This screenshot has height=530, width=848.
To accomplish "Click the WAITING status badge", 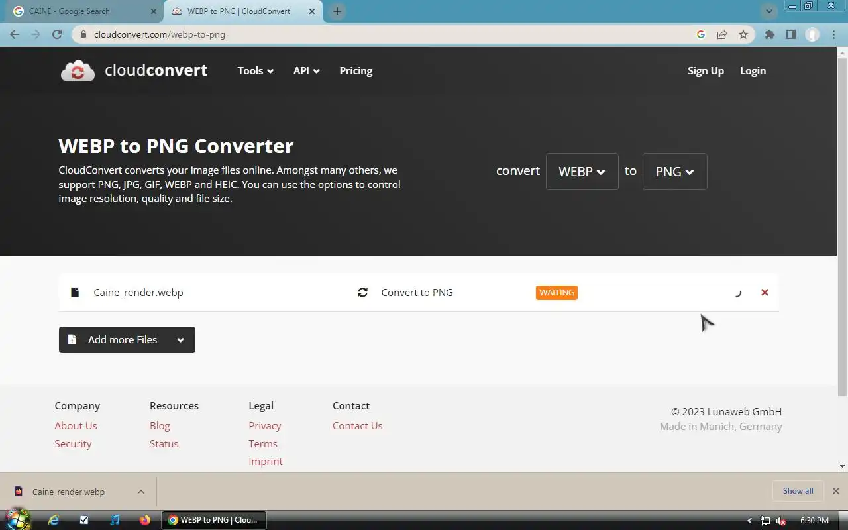I will [x=556, y=292].
